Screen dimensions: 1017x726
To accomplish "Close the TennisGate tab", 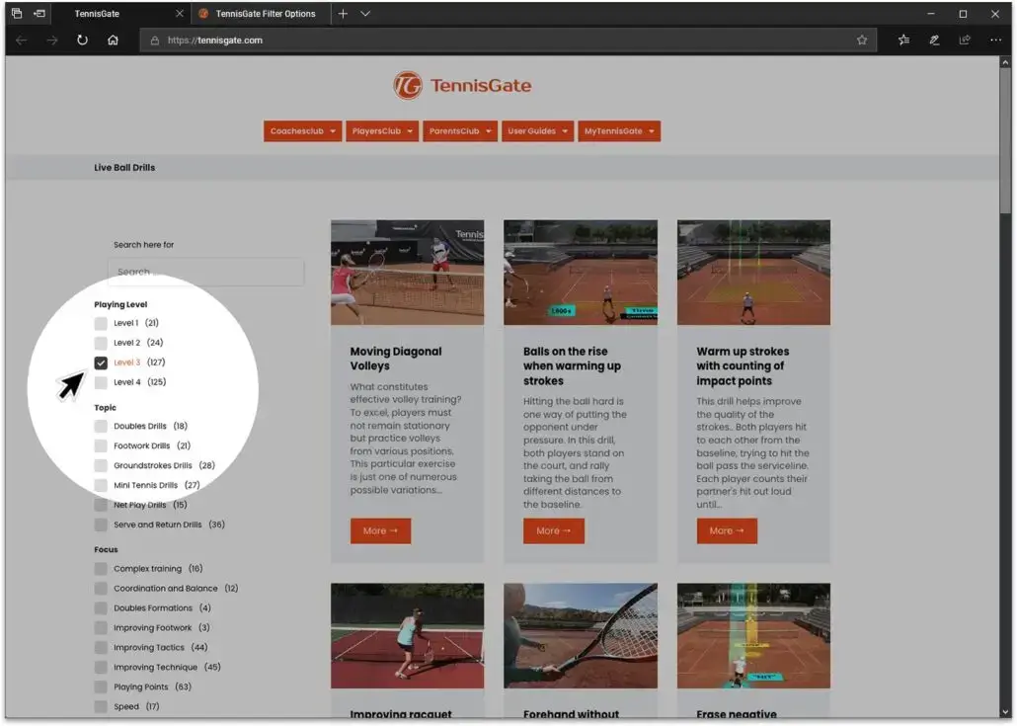I will pos(179,14).
